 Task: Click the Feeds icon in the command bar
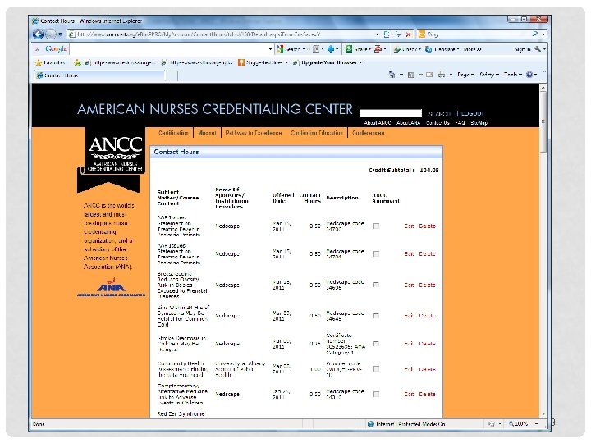coord(411,75)
